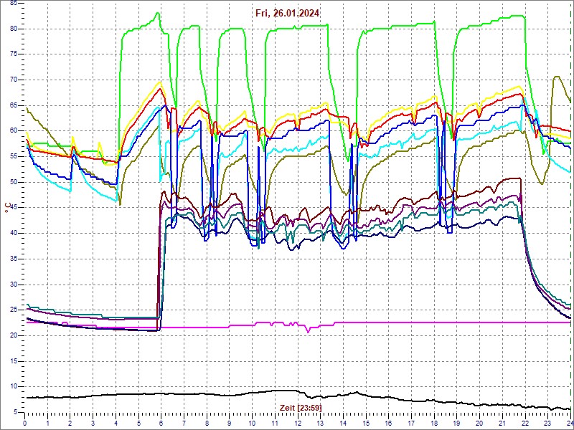Click hour 0 on the time axis

point(25,423)
